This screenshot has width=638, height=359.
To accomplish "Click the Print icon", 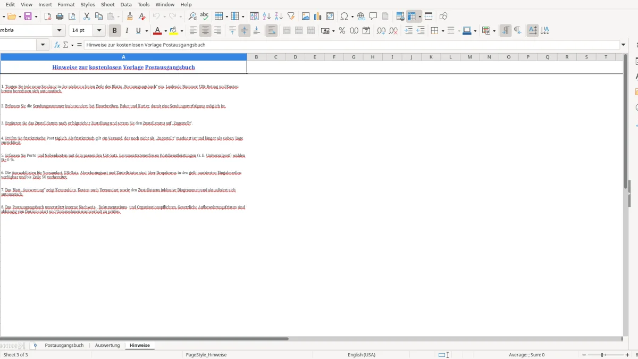I will (60, 16).
